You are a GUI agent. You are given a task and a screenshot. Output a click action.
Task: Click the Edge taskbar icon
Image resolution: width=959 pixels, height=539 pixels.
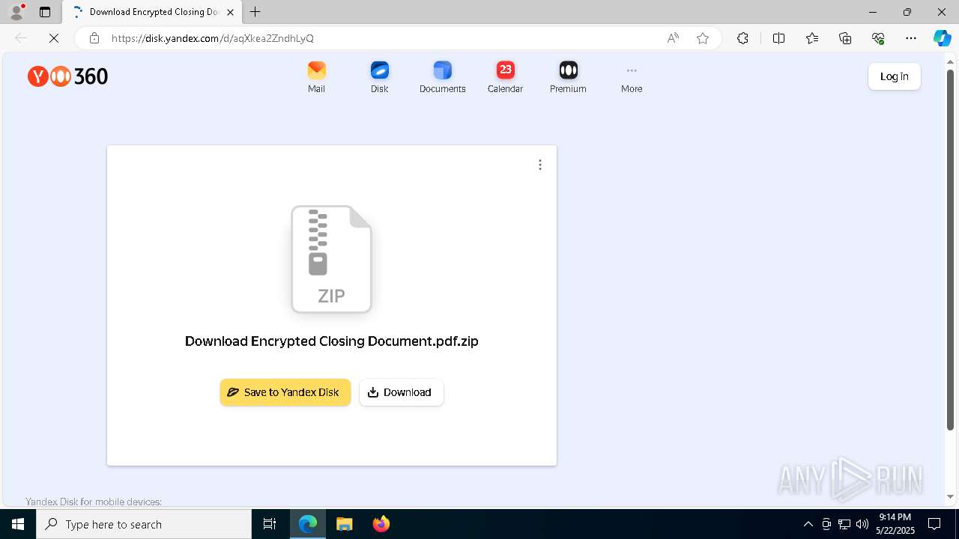pos(308,524)
